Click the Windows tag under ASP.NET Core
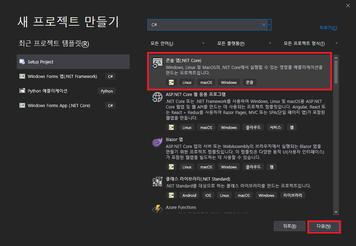Image resolution: width=356 pixels, height=246 pixels. coord(229,128)
